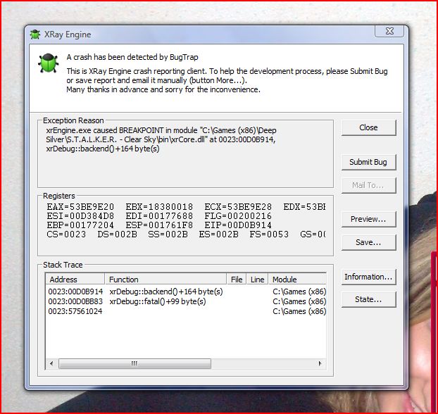Click the FS=0053 segment register
Image resolution: width=438 pixels, height=414 pixels.
click(x=269, y=234)
